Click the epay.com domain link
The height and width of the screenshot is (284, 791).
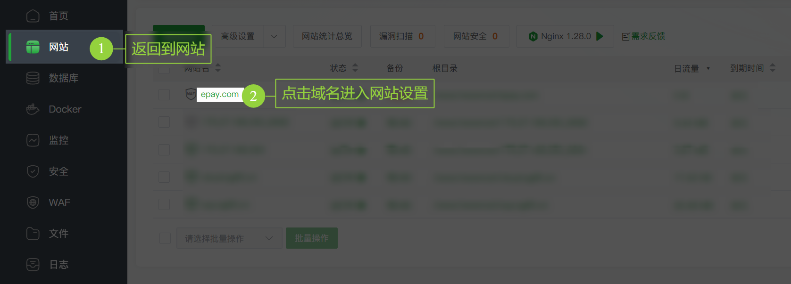(220, 94)
